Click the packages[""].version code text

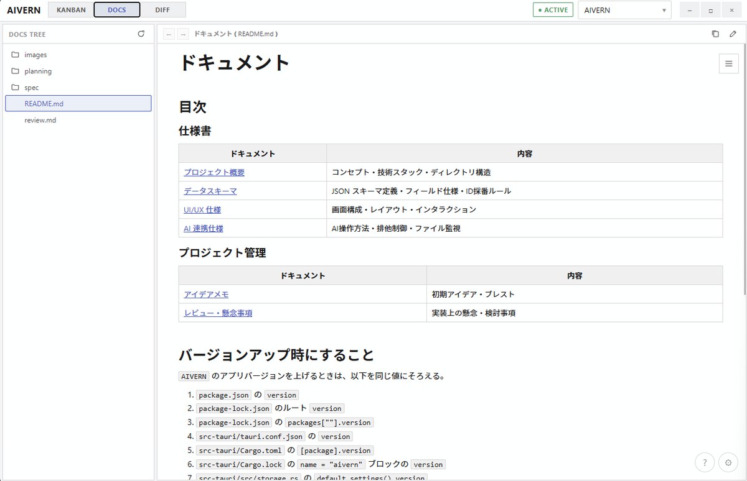coord(329,422)
